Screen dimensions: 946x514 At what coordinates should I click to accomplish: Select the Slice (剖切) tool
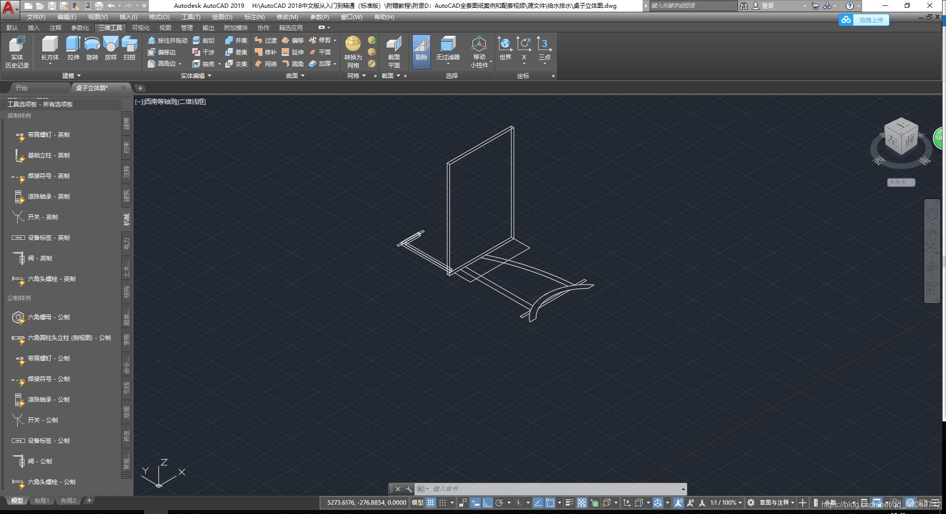(x=204, y=40)
